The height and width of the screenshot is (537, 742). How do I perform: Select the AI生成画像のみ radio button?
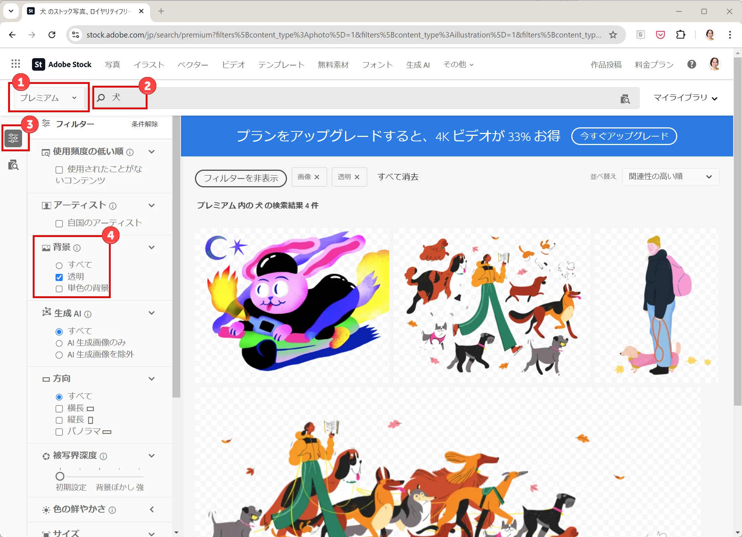click(59, 343)
